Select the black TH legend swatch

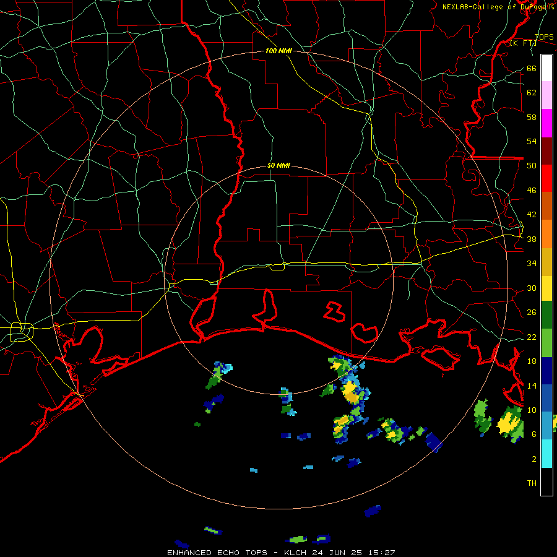point(546,481)
